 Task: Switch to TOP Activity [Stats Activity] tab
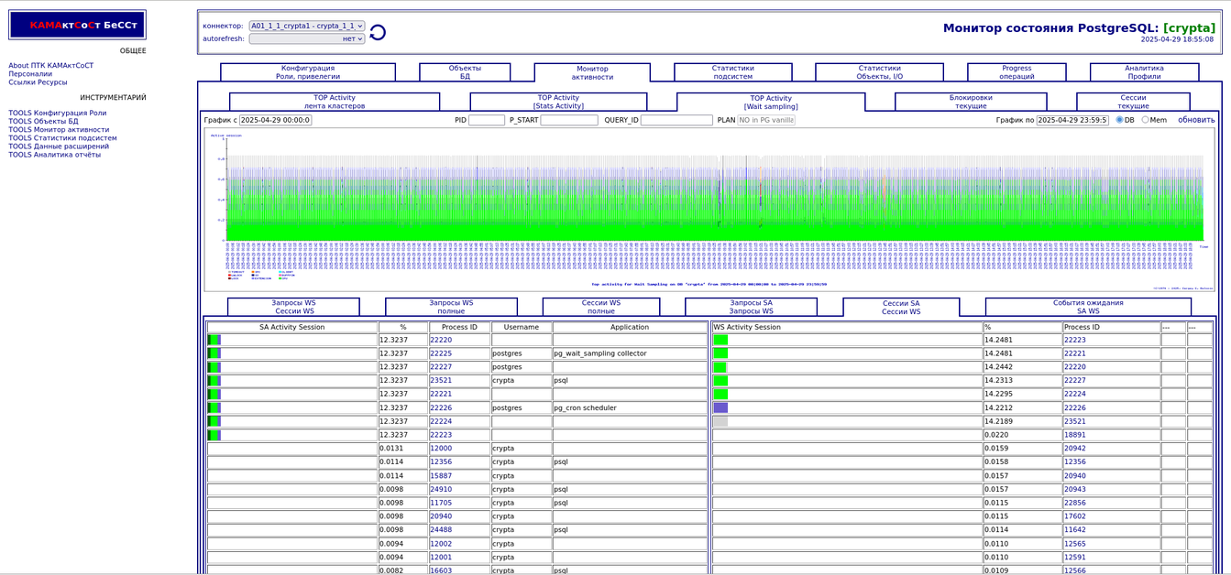click(557, 102)
